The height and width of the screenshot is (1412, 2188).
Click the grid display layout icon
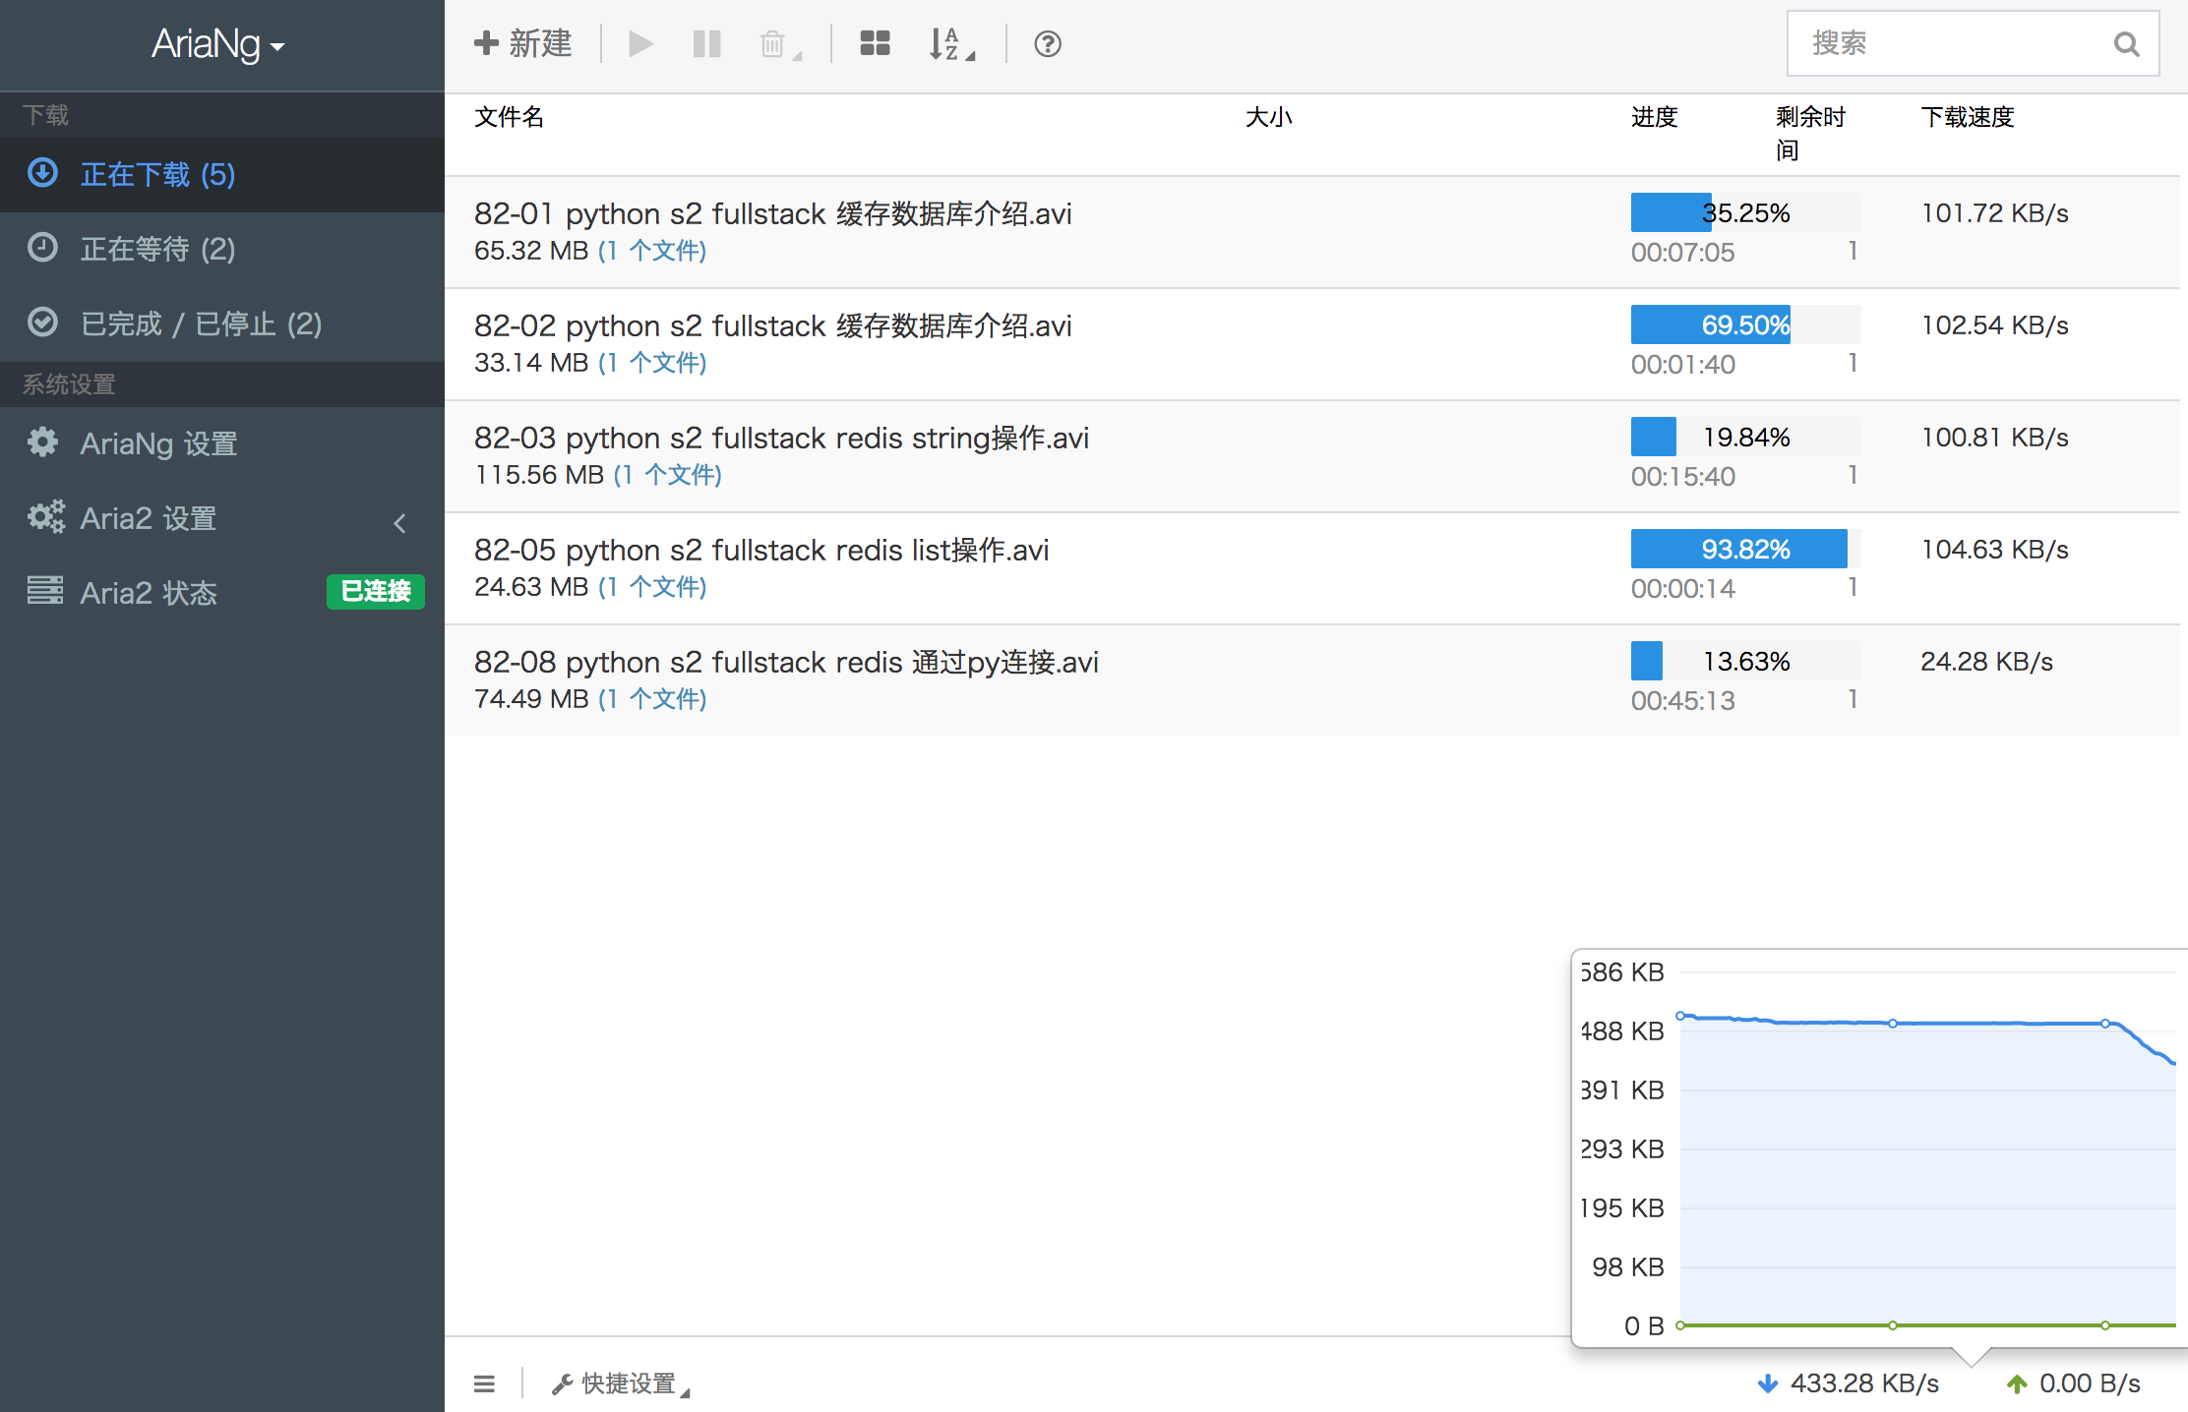[875, 44]
